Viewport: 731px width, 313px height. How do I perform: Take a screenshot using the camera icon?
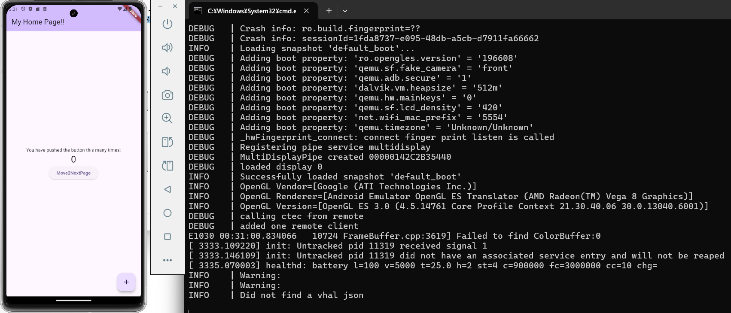click(168, 95)
